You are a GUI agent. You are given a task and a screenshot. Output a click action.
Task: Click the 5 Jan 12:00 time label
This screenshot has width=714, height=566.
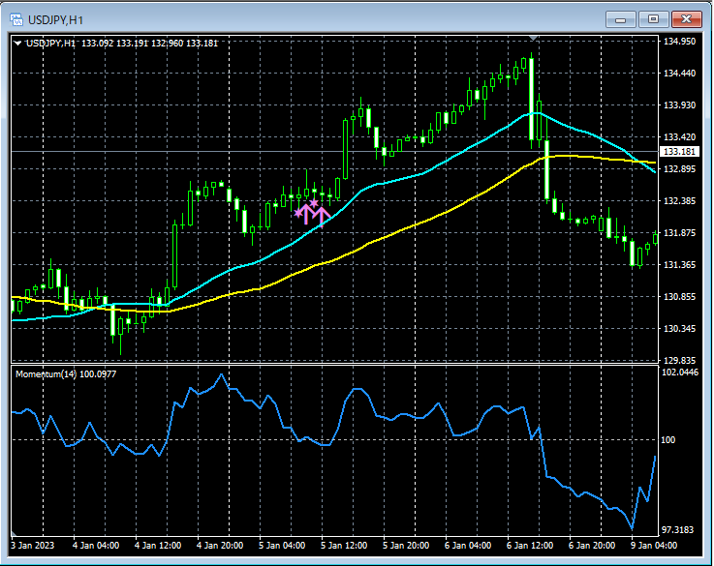click(344, 545)
